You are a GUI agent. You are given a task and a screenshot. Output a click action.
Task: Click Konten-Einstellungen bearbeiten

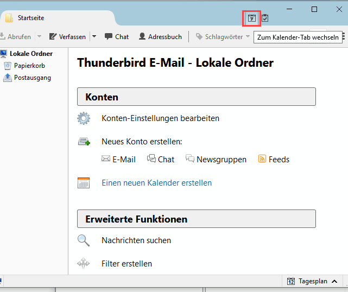pos(160,118)
